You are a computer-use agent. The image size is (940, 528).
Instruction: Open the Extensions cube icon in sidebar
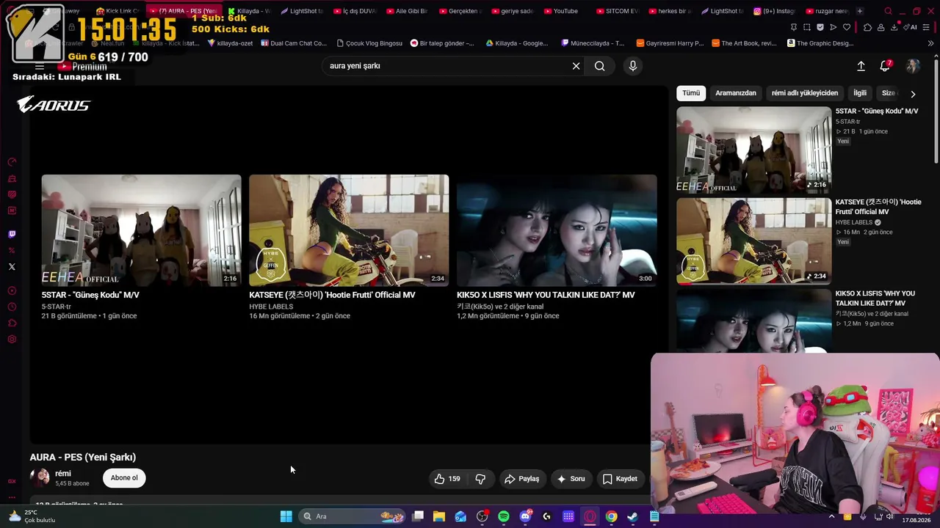click(x=12, y=323)
